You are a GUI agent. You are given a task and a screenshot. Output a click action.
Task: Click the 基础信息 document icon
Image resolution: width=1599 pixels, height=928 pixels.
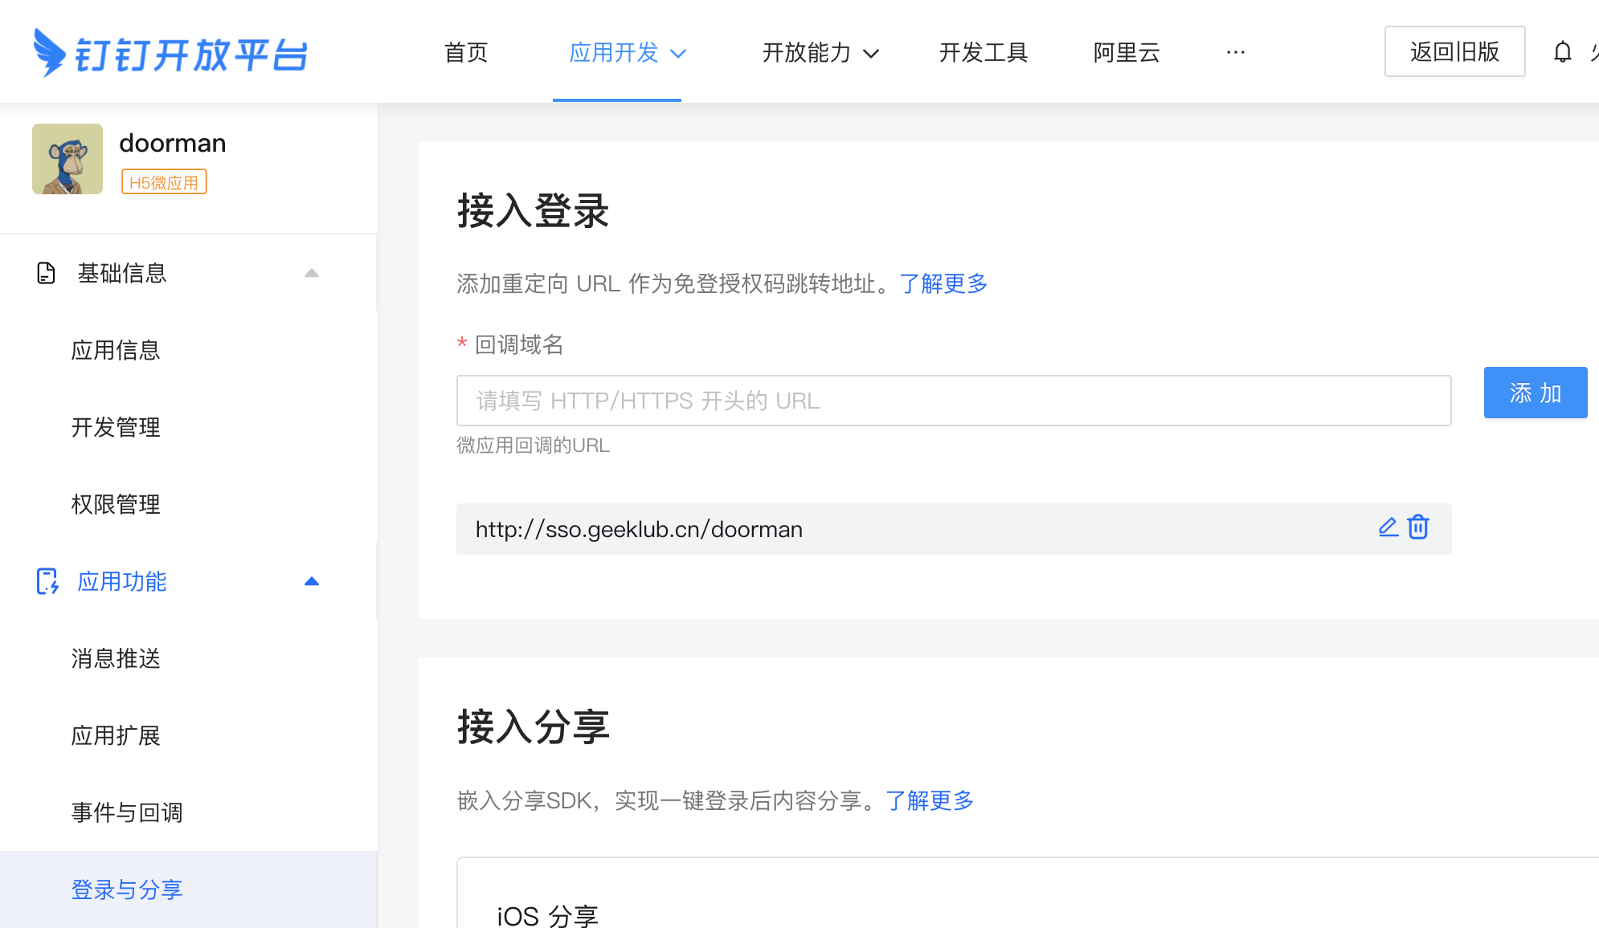(47, 273)
